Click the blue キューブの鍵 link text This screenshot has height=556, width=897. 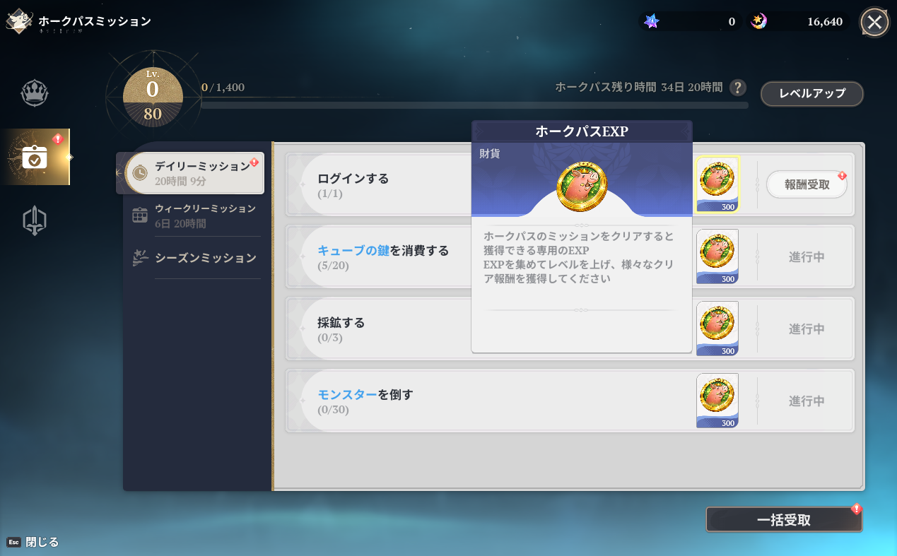[353, 250]
